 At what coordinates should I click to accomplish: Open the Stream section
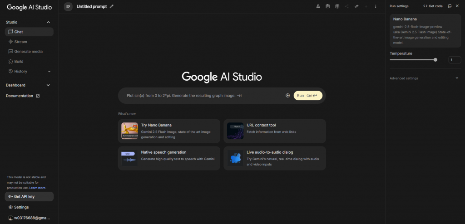click(29, 42)
